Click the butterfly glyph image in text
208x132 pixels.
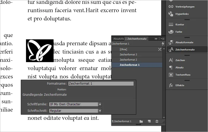click(x=40, y=51)
